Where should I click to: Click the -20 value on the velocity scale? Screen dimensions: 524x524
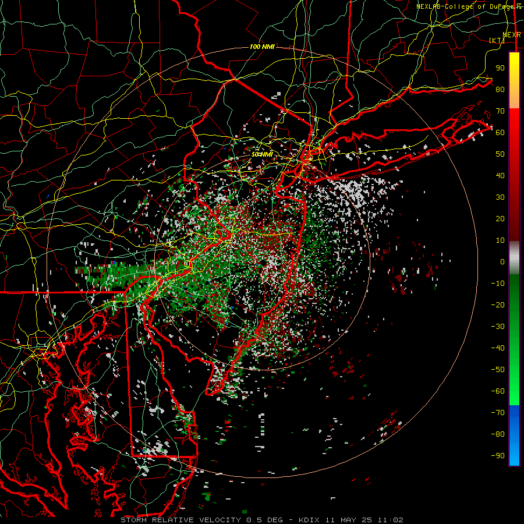[498, 305]
